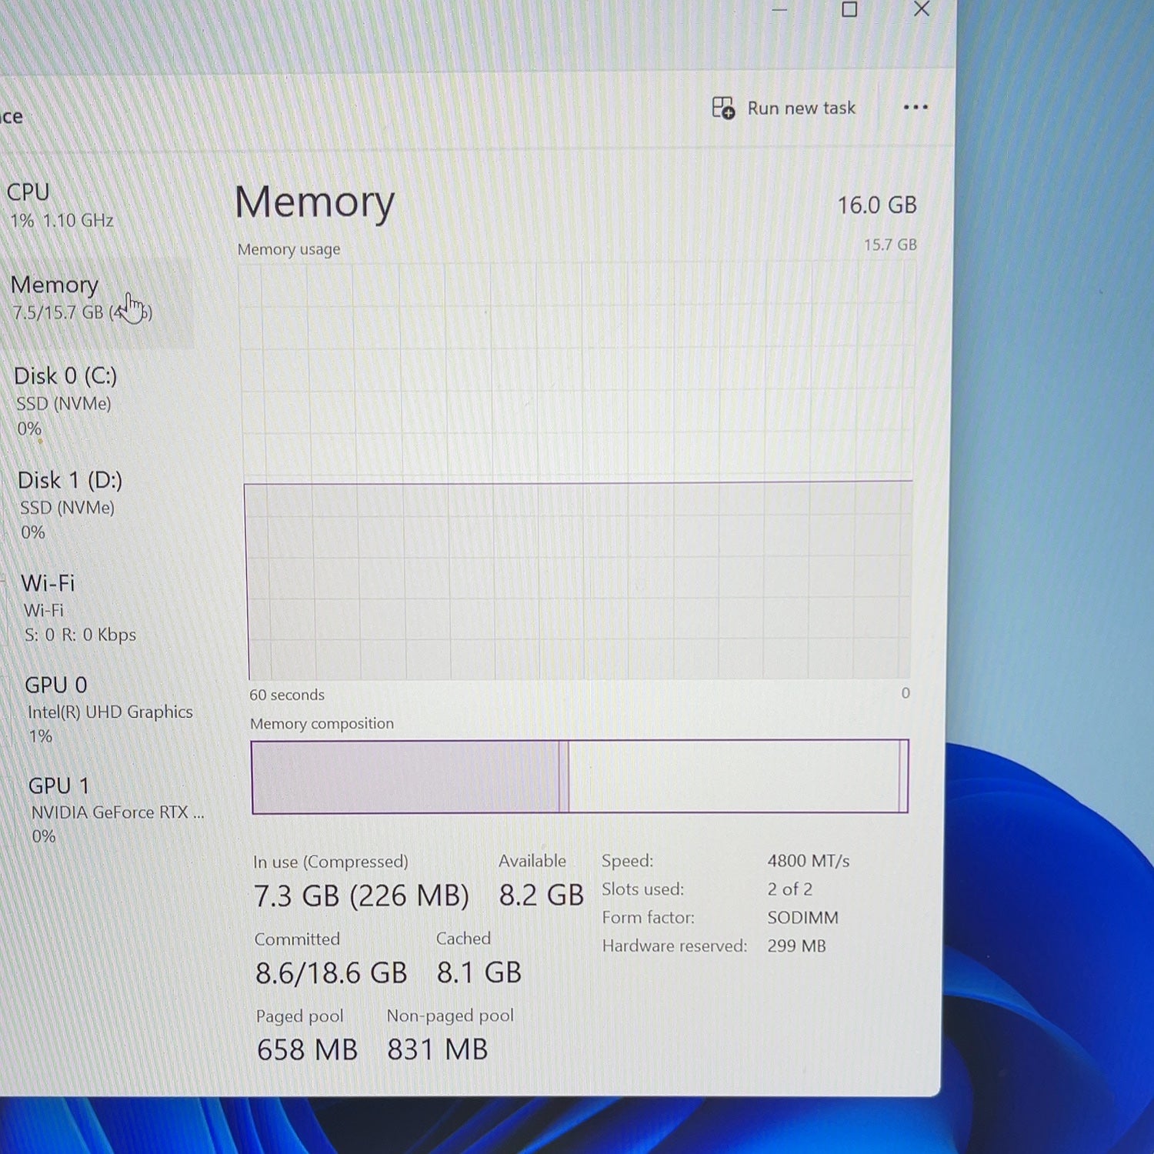Click the Run new task label
Viewport: 1154px width, 1154px height.
click(x=801, y=108)
